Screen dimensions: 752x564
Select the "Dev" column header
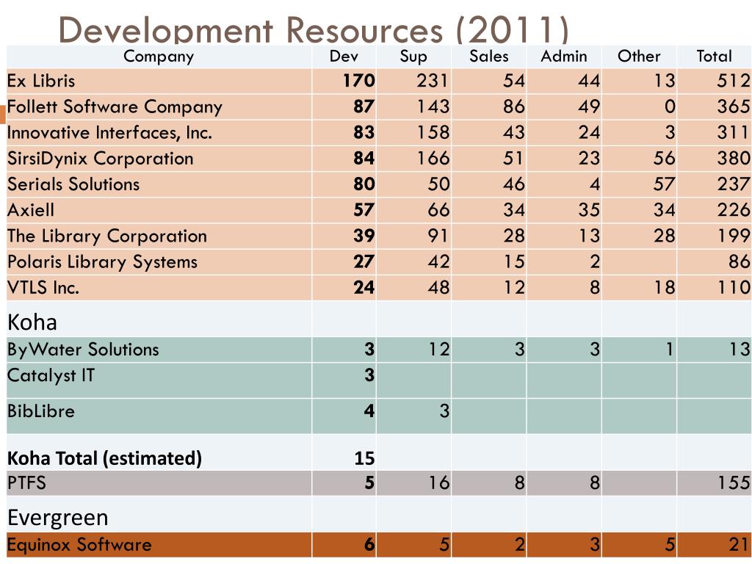(x=344, y=56)
